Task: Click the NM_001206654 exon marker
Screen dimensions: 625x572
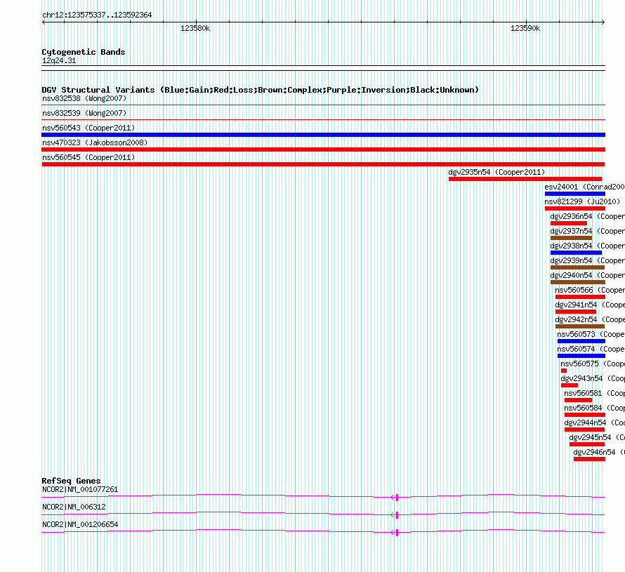Action: 397,532
